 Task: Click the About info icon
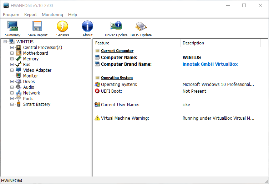tap(87, 27)
